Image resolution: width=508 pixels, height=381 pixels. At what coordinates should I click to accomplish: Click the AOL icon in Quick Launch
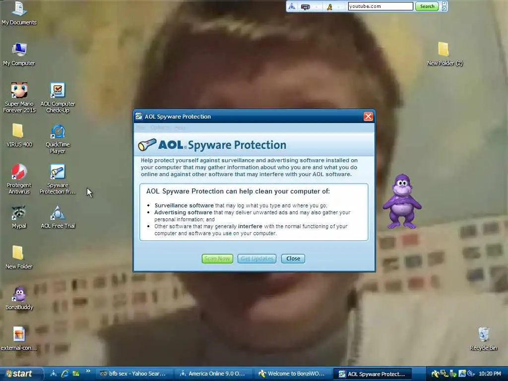point(54,374)
